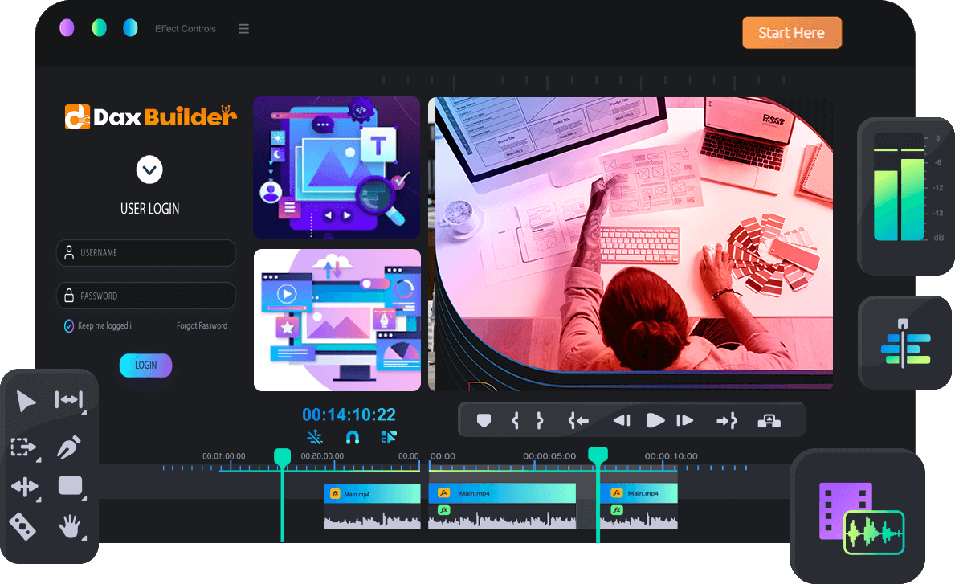Click the fx badge on first Main.mp4 clip
The width and height of the screenshot is (955, 584).
tap(336, 493)
